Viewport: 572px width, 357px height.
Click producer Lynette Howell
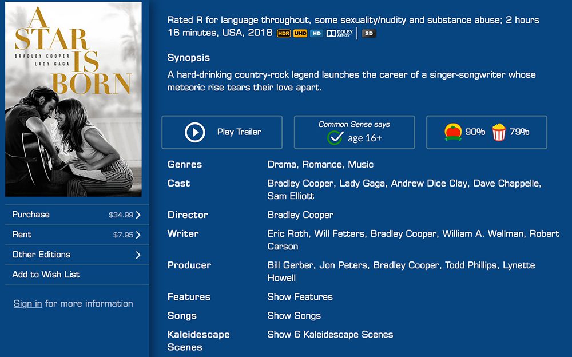402,272
